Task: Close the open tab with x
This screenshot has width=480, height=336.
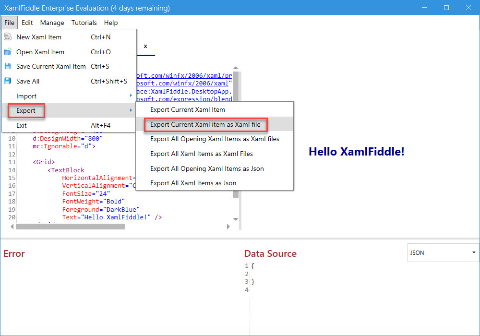Action: (x=145, y=46)
